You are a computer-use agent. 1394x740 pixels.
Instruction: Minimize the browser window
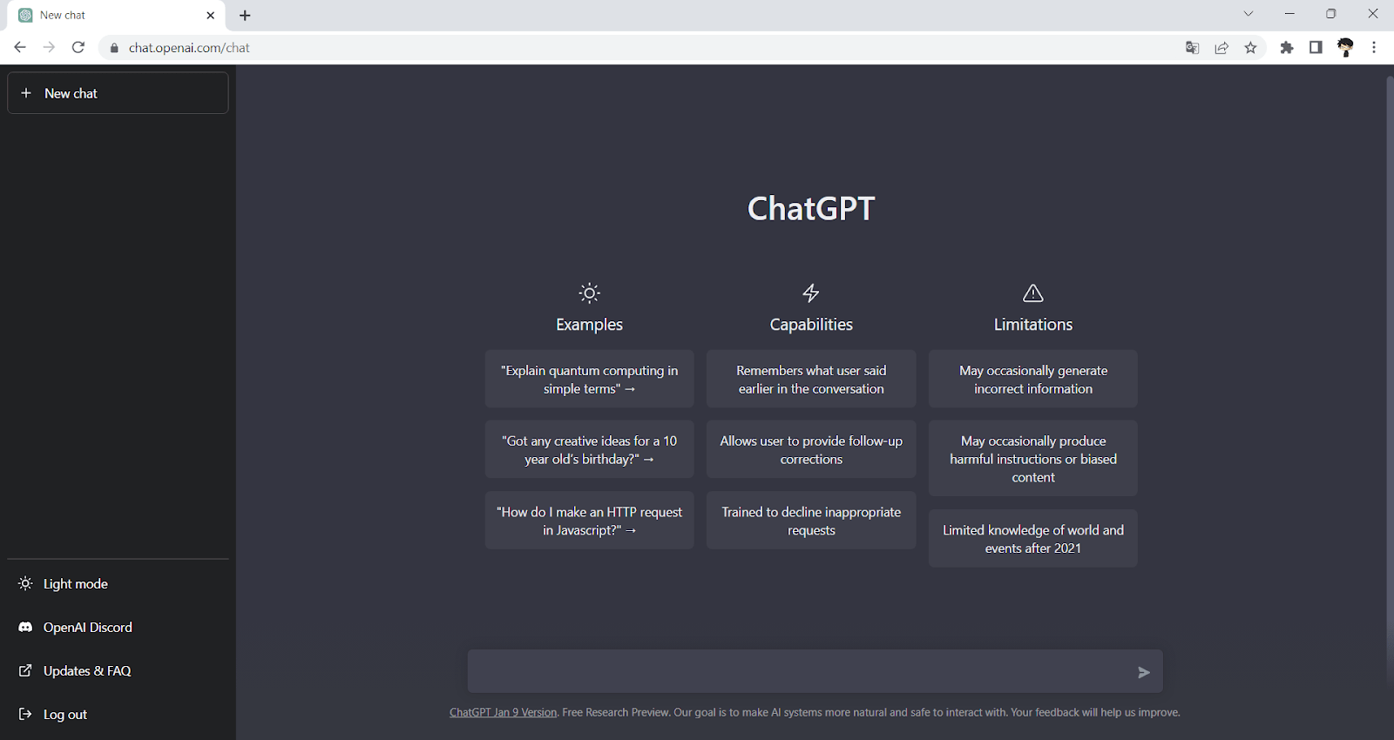(x=1289, y=14)
